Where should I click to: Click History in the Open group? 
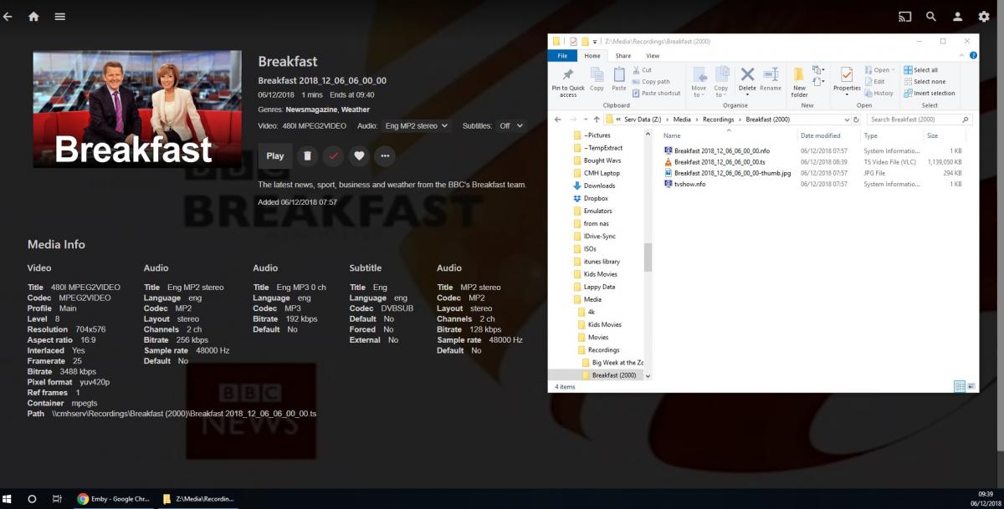(x=879, y=93)
